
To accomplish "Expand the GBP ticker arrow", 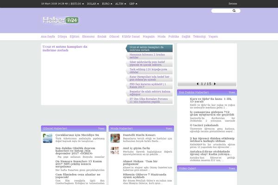I will click(x=136, y=4).
